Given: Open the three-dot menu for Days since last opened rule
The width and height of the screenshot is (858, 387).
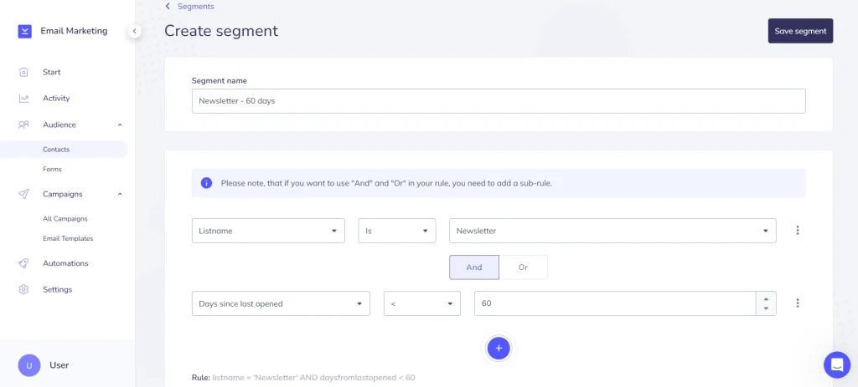Looking at the screenshot, I should 798,303.
